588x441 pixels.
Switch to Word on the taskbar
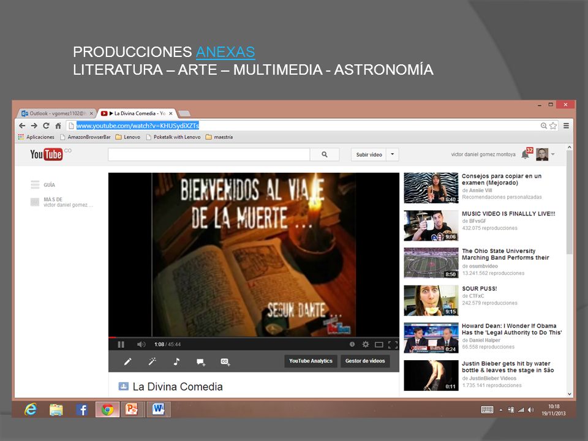(x=159, y=409)
